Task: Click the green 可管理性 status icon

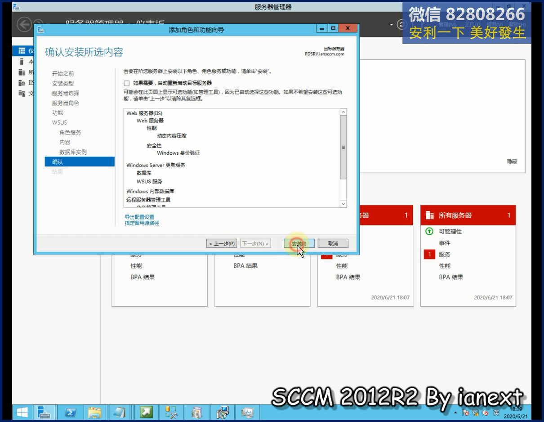Action: pos(429,231)
